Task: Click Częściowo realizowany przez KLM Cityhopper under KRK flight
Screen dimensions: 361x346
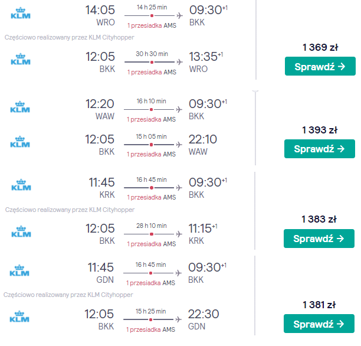Action: coord(70,210)
